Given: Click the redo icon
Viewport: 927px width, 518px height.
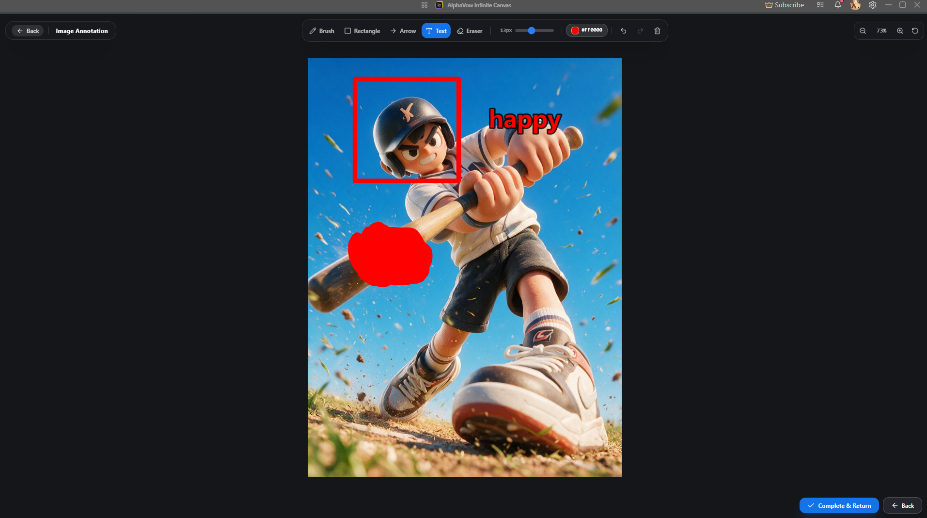Looking at the screenshot, I should click(640, 31).
